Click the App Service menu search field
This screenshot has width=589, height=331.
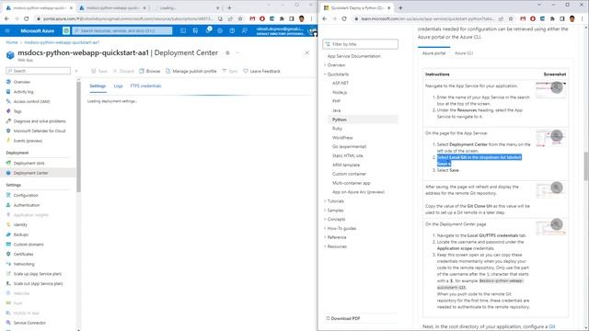click(x=38, y=71)
